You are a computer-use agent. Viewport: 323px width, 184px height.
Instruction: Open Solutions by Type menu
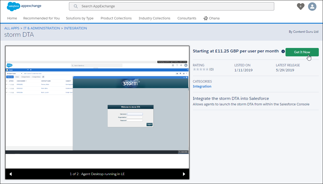(x=80, y=18)
